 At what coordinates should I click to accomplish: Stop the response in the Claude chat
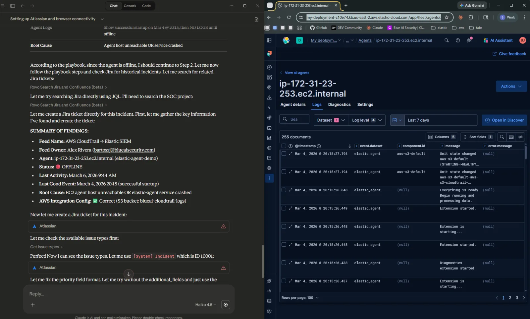pyautogui.click(x=226, y=305)
